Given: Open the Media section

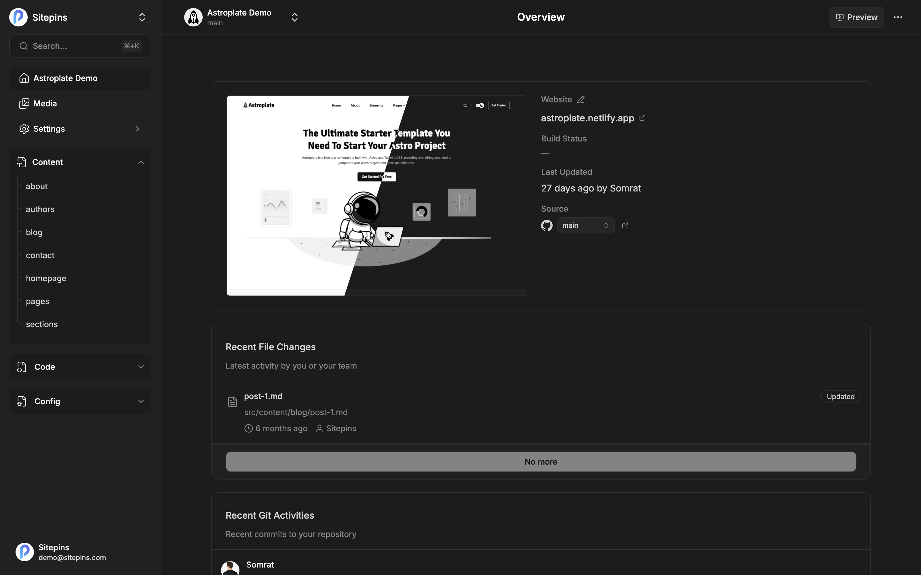Looking at the screenshot, I should tap(80, 103).
